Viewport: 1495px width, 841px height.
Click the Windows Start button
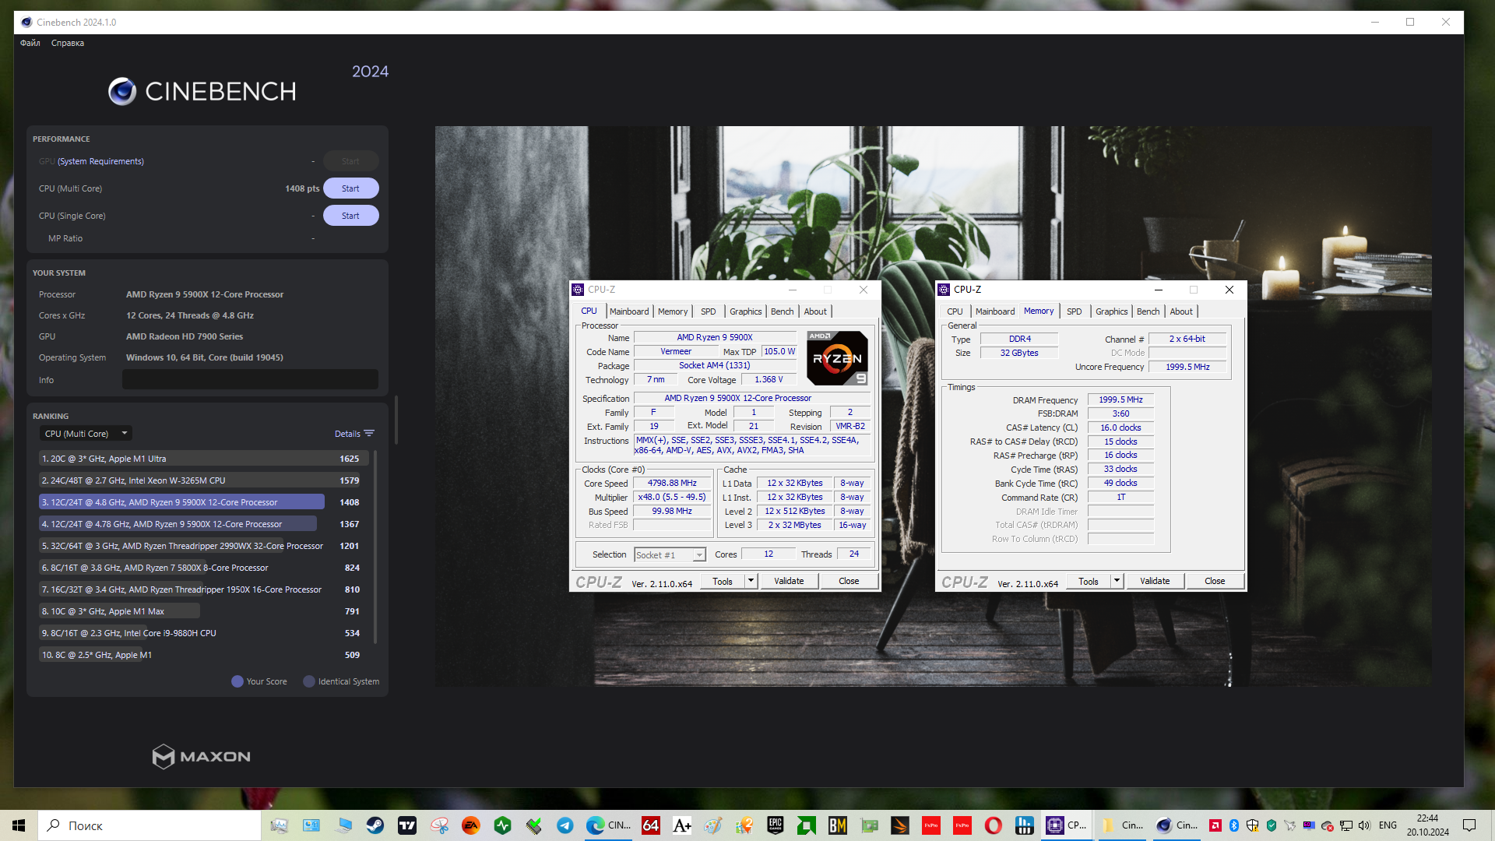point(19,825)
